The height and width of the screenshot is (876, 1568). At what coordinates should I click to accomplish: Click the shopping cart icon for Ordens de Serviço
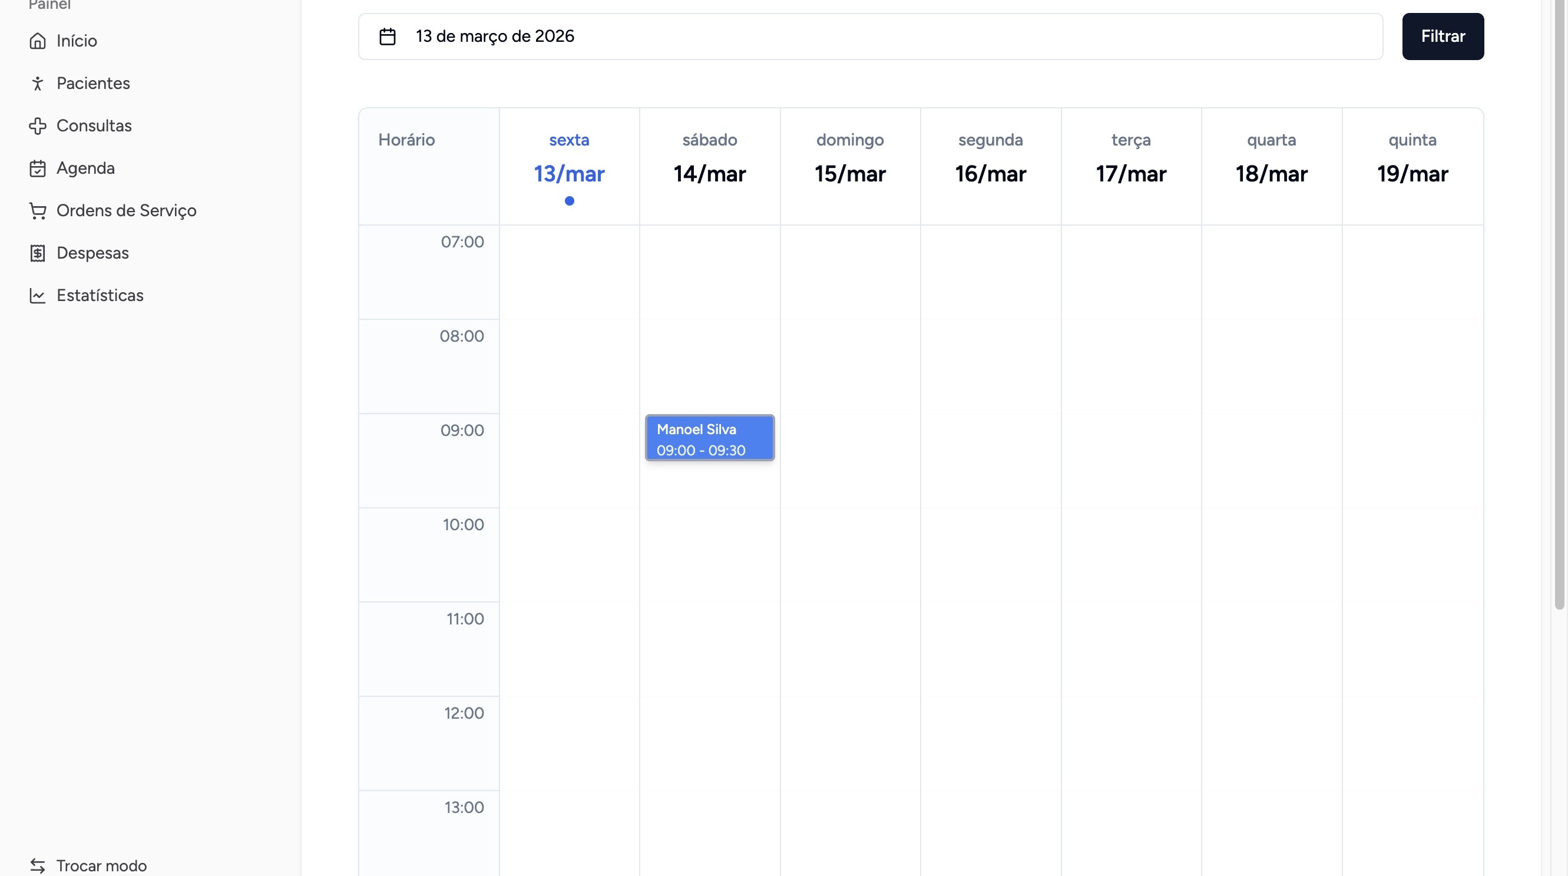(x=38, y=211)
